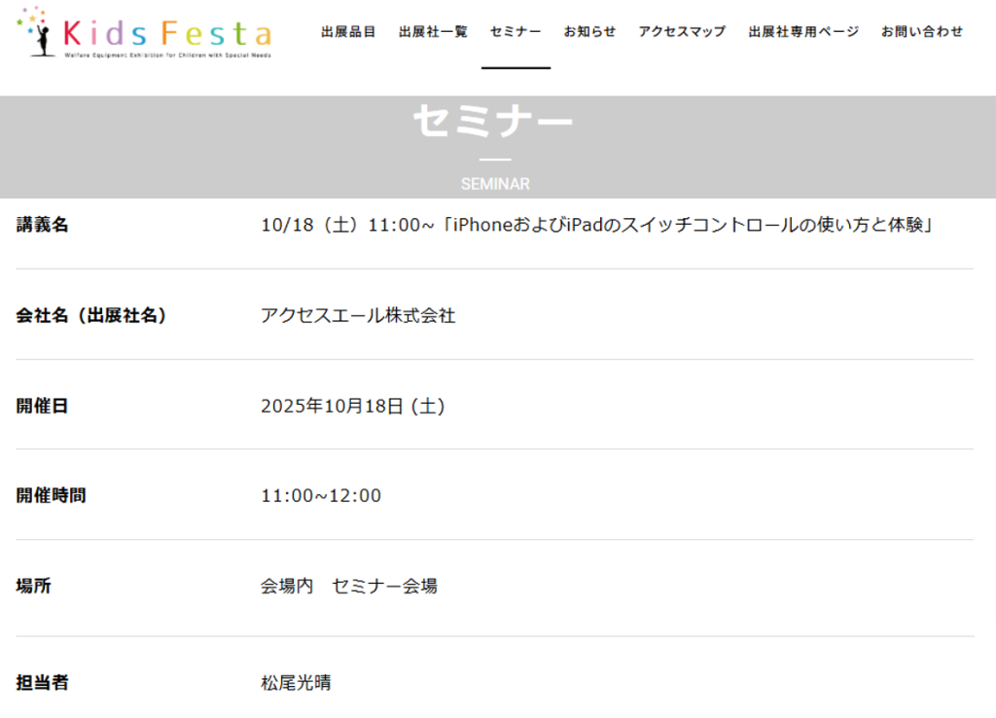Select the セミナー navigation menu item
The width and height of the screenshot is (996, 718).
coord(516,32)
